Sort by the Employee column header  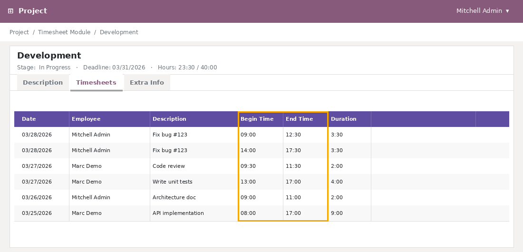coord(109,119)
